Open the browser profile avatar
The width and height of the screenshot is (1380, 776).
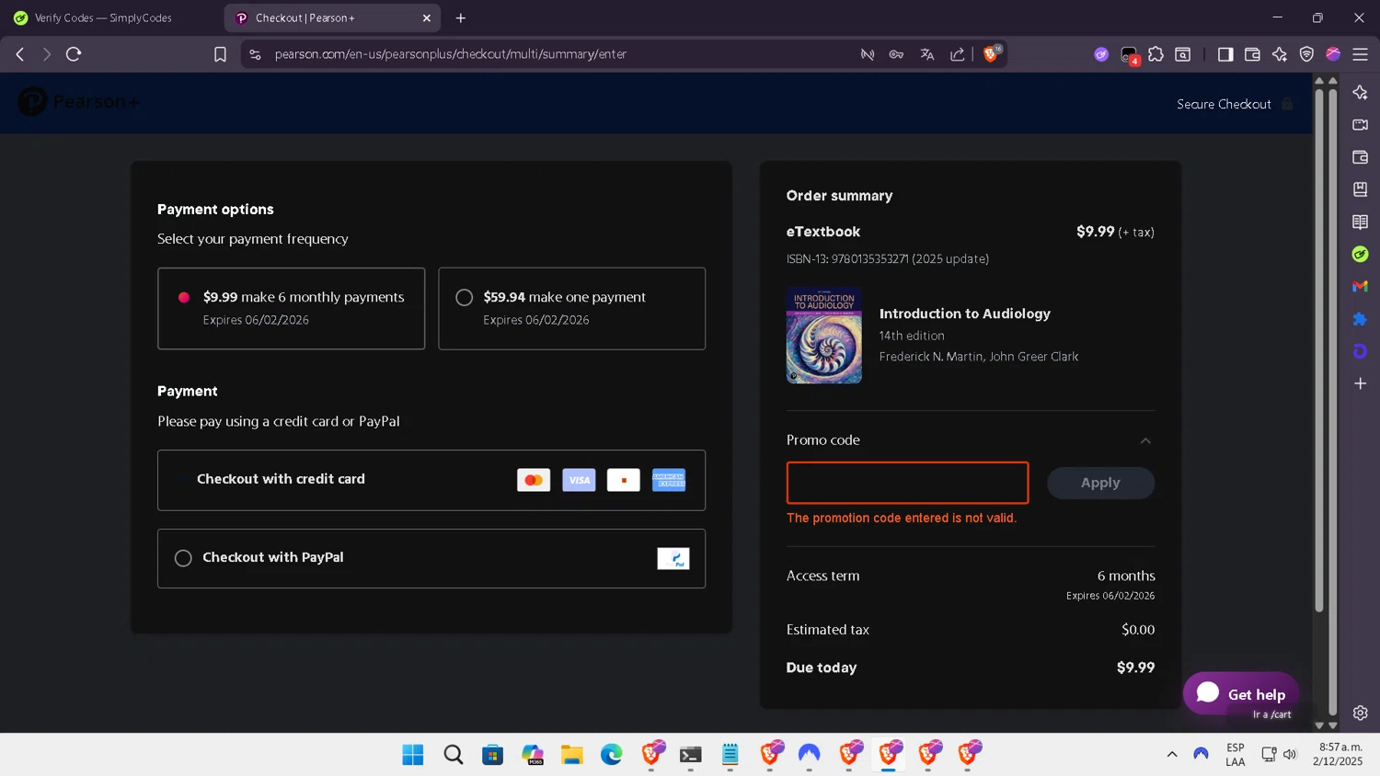click(1333, 54)
